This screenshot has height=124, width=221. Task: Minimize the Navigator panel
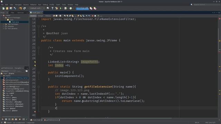pyautogui.click(x=27, y=68)
